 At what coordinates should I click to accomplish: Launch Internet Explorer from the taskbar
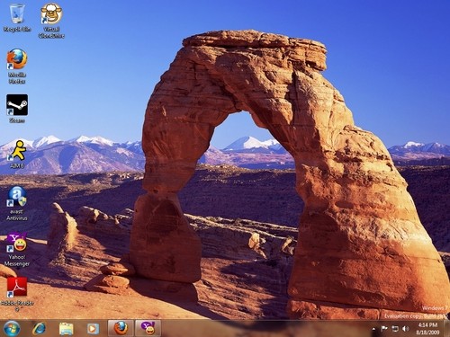click(40, 328)
